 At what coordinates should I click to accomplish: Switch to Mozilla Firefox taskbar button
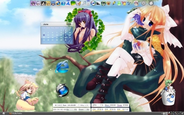tap(16, 114)
